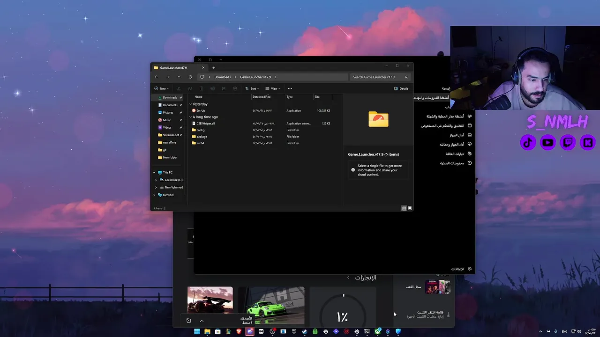This screenshot has width=600, height=337.
Task: Open Brave browser from the taskbar
Action: [239, 331]
